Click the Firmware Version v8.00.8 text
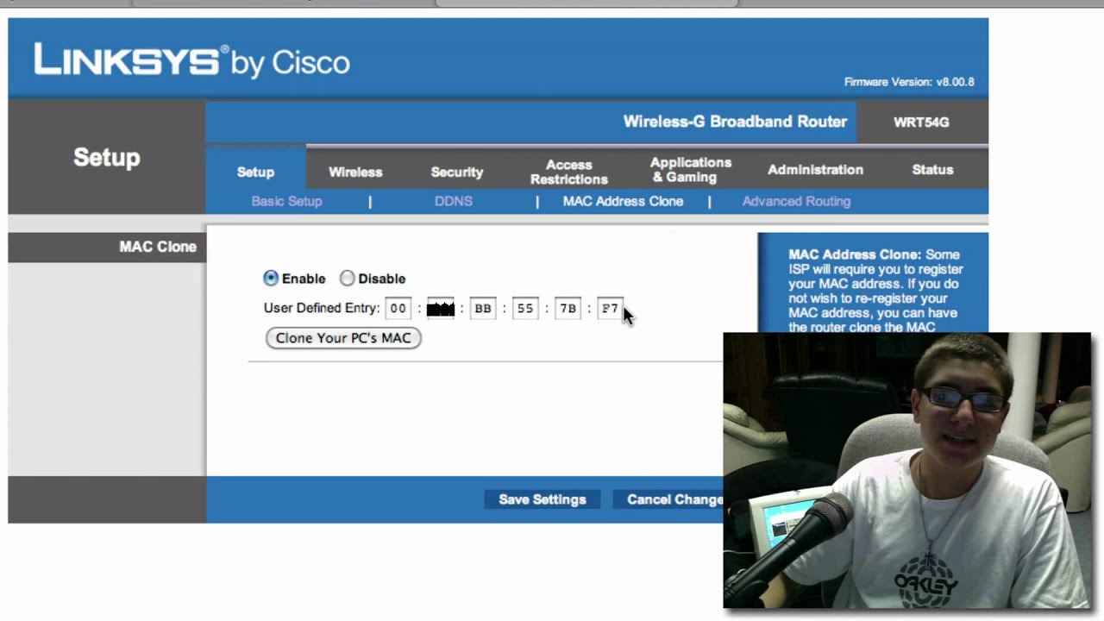1104x621 pixels. coord(909,82)
